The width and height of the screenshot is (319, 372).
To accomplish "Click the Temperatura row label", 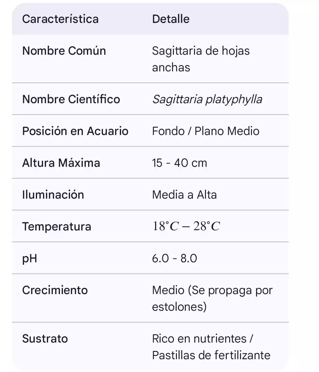I will click(x=57, y=227).
